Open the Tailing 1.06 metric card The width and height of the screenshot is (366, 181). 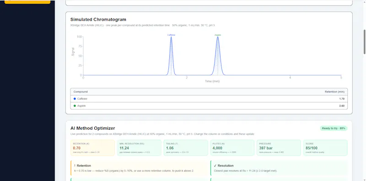(x=186, y=148)
